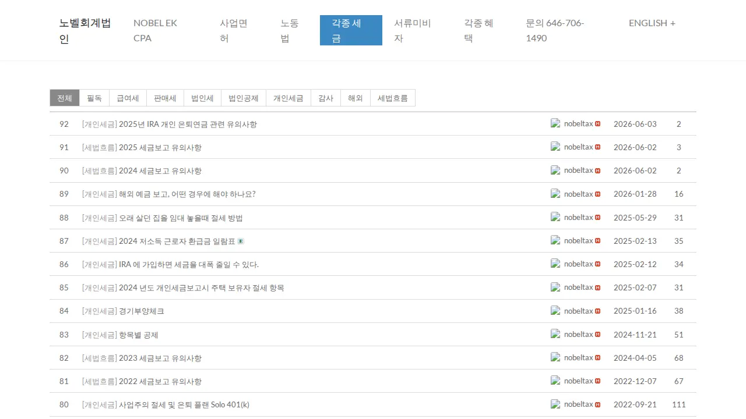Click the nobeltax avatar icon in row 85
746x419 pixels.
(555, 287)
